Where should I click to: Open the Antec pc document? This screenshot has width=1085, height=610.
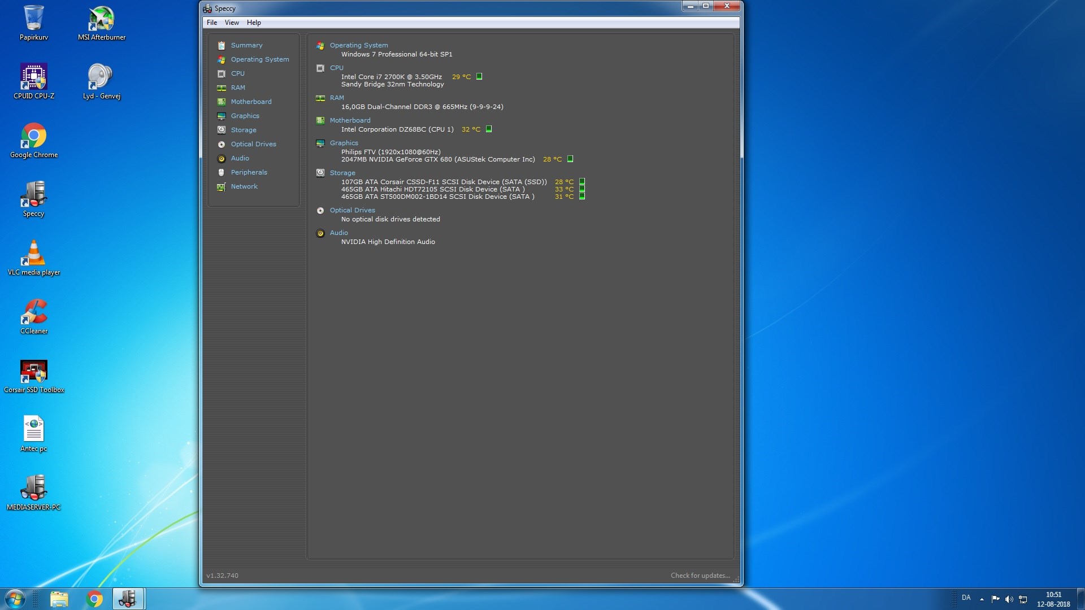tap(34, 434)
